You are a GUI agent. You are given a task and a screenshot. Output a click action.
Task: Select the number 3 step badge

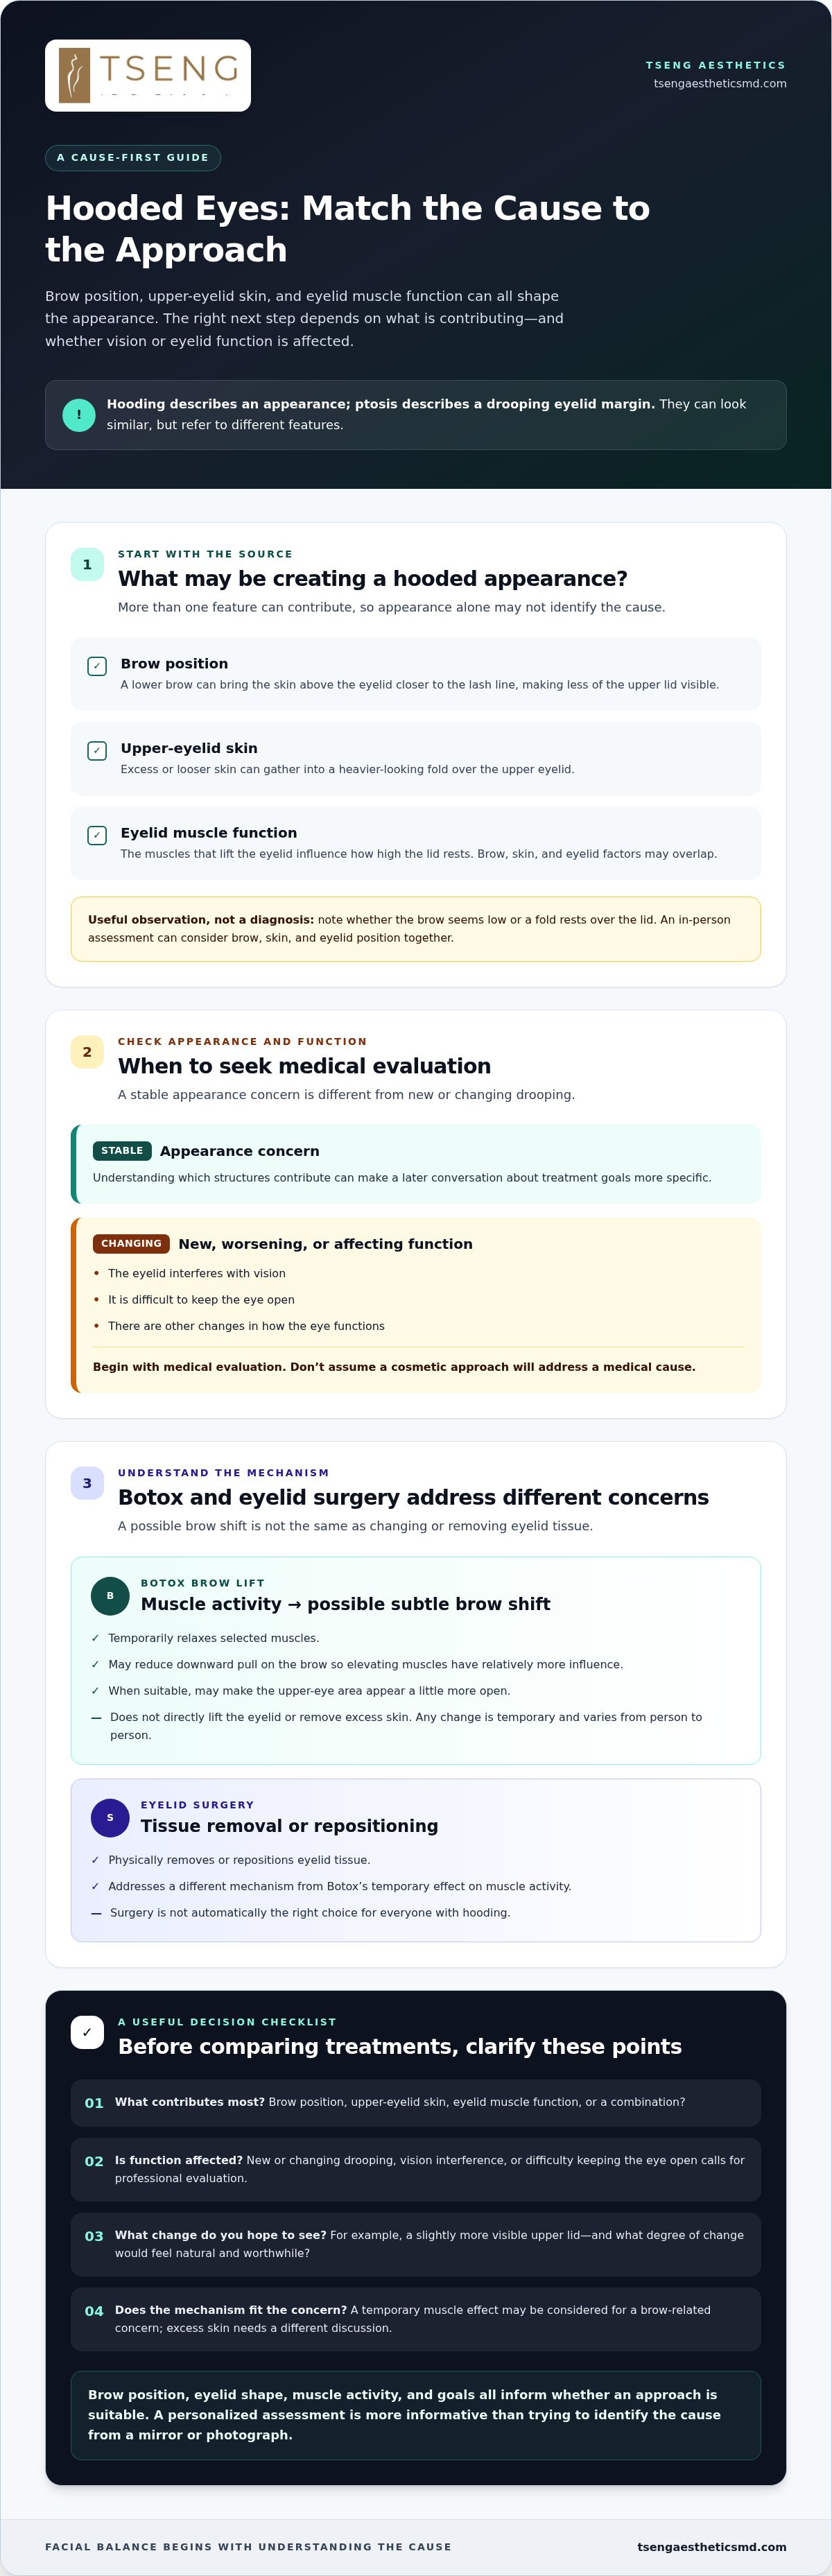(87, 1483)
